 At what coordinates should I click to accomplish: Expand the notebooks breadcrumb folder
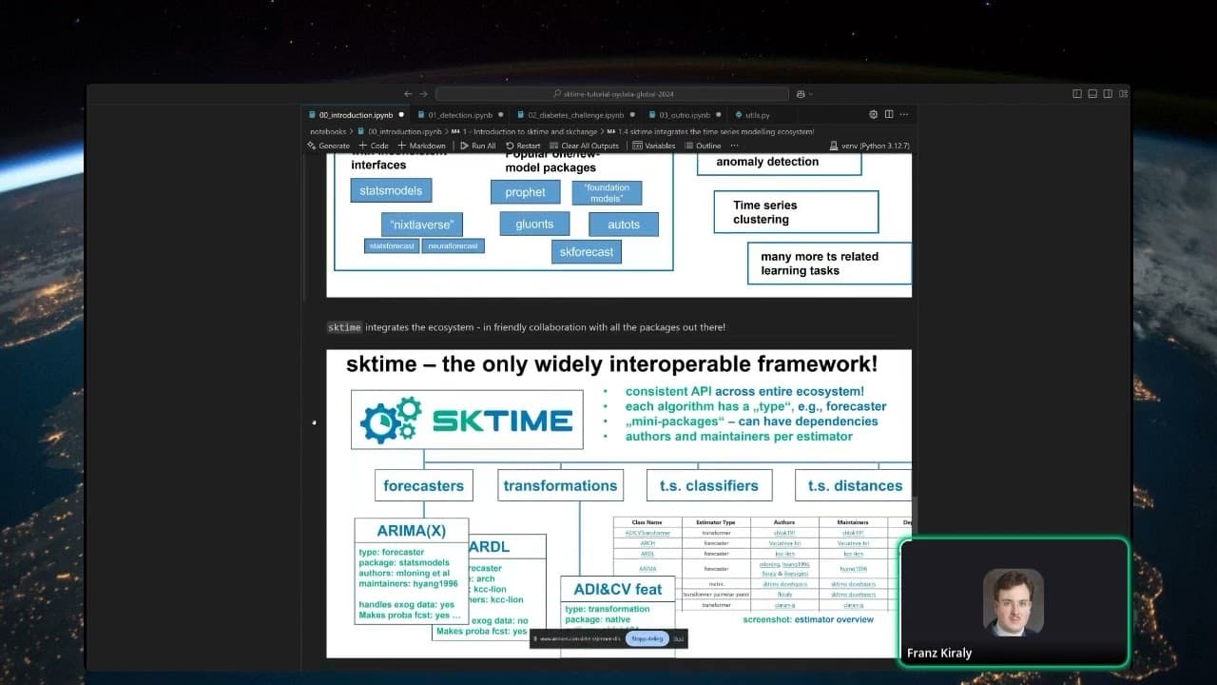coord(328,131)
